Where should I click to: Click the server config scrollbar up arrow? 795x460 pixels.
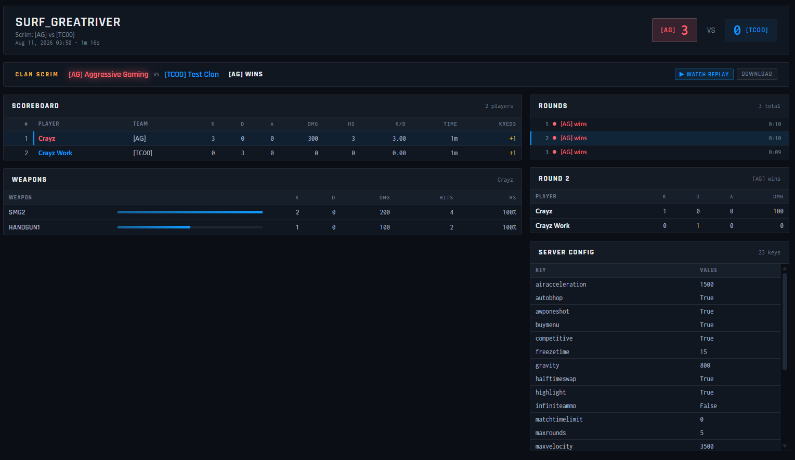785,268
